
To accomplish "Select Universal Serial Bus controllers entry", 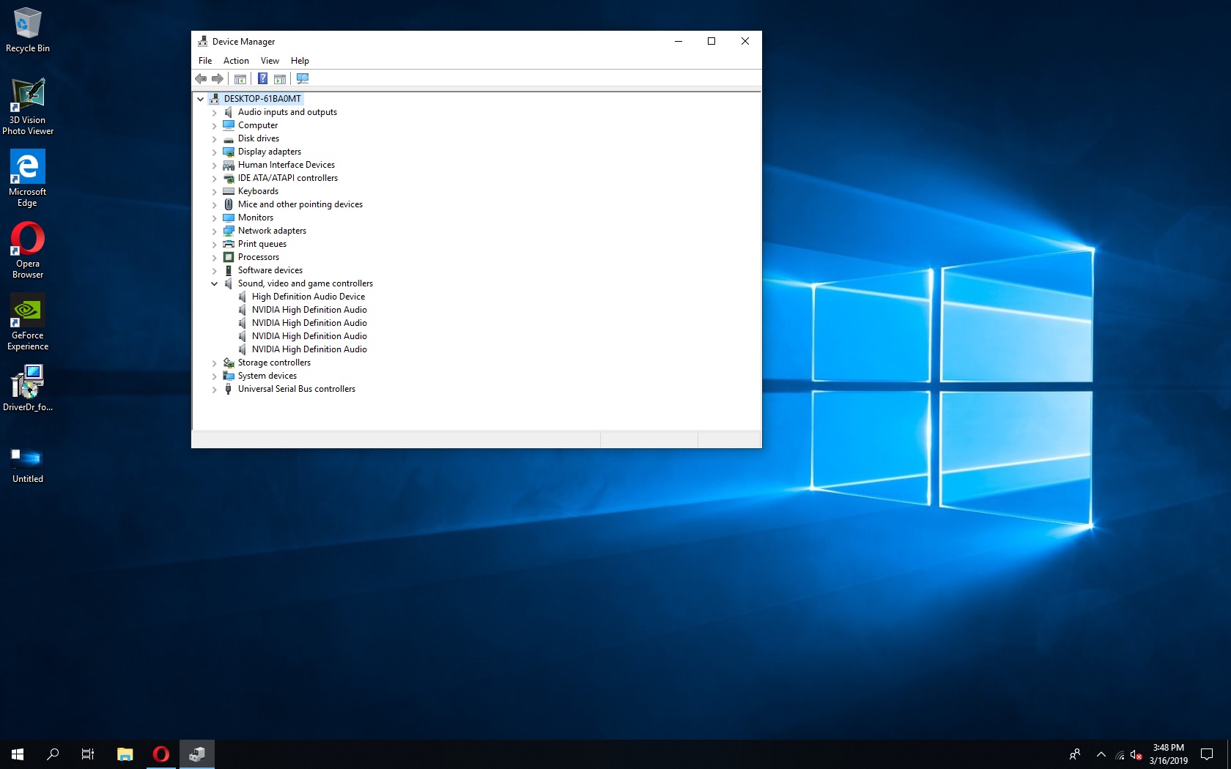I will click(x=296, y=389).
